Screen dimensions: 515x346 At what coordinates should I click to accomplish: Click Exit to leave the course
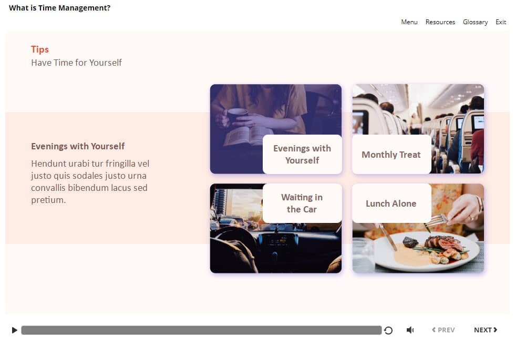click(501, 22)
